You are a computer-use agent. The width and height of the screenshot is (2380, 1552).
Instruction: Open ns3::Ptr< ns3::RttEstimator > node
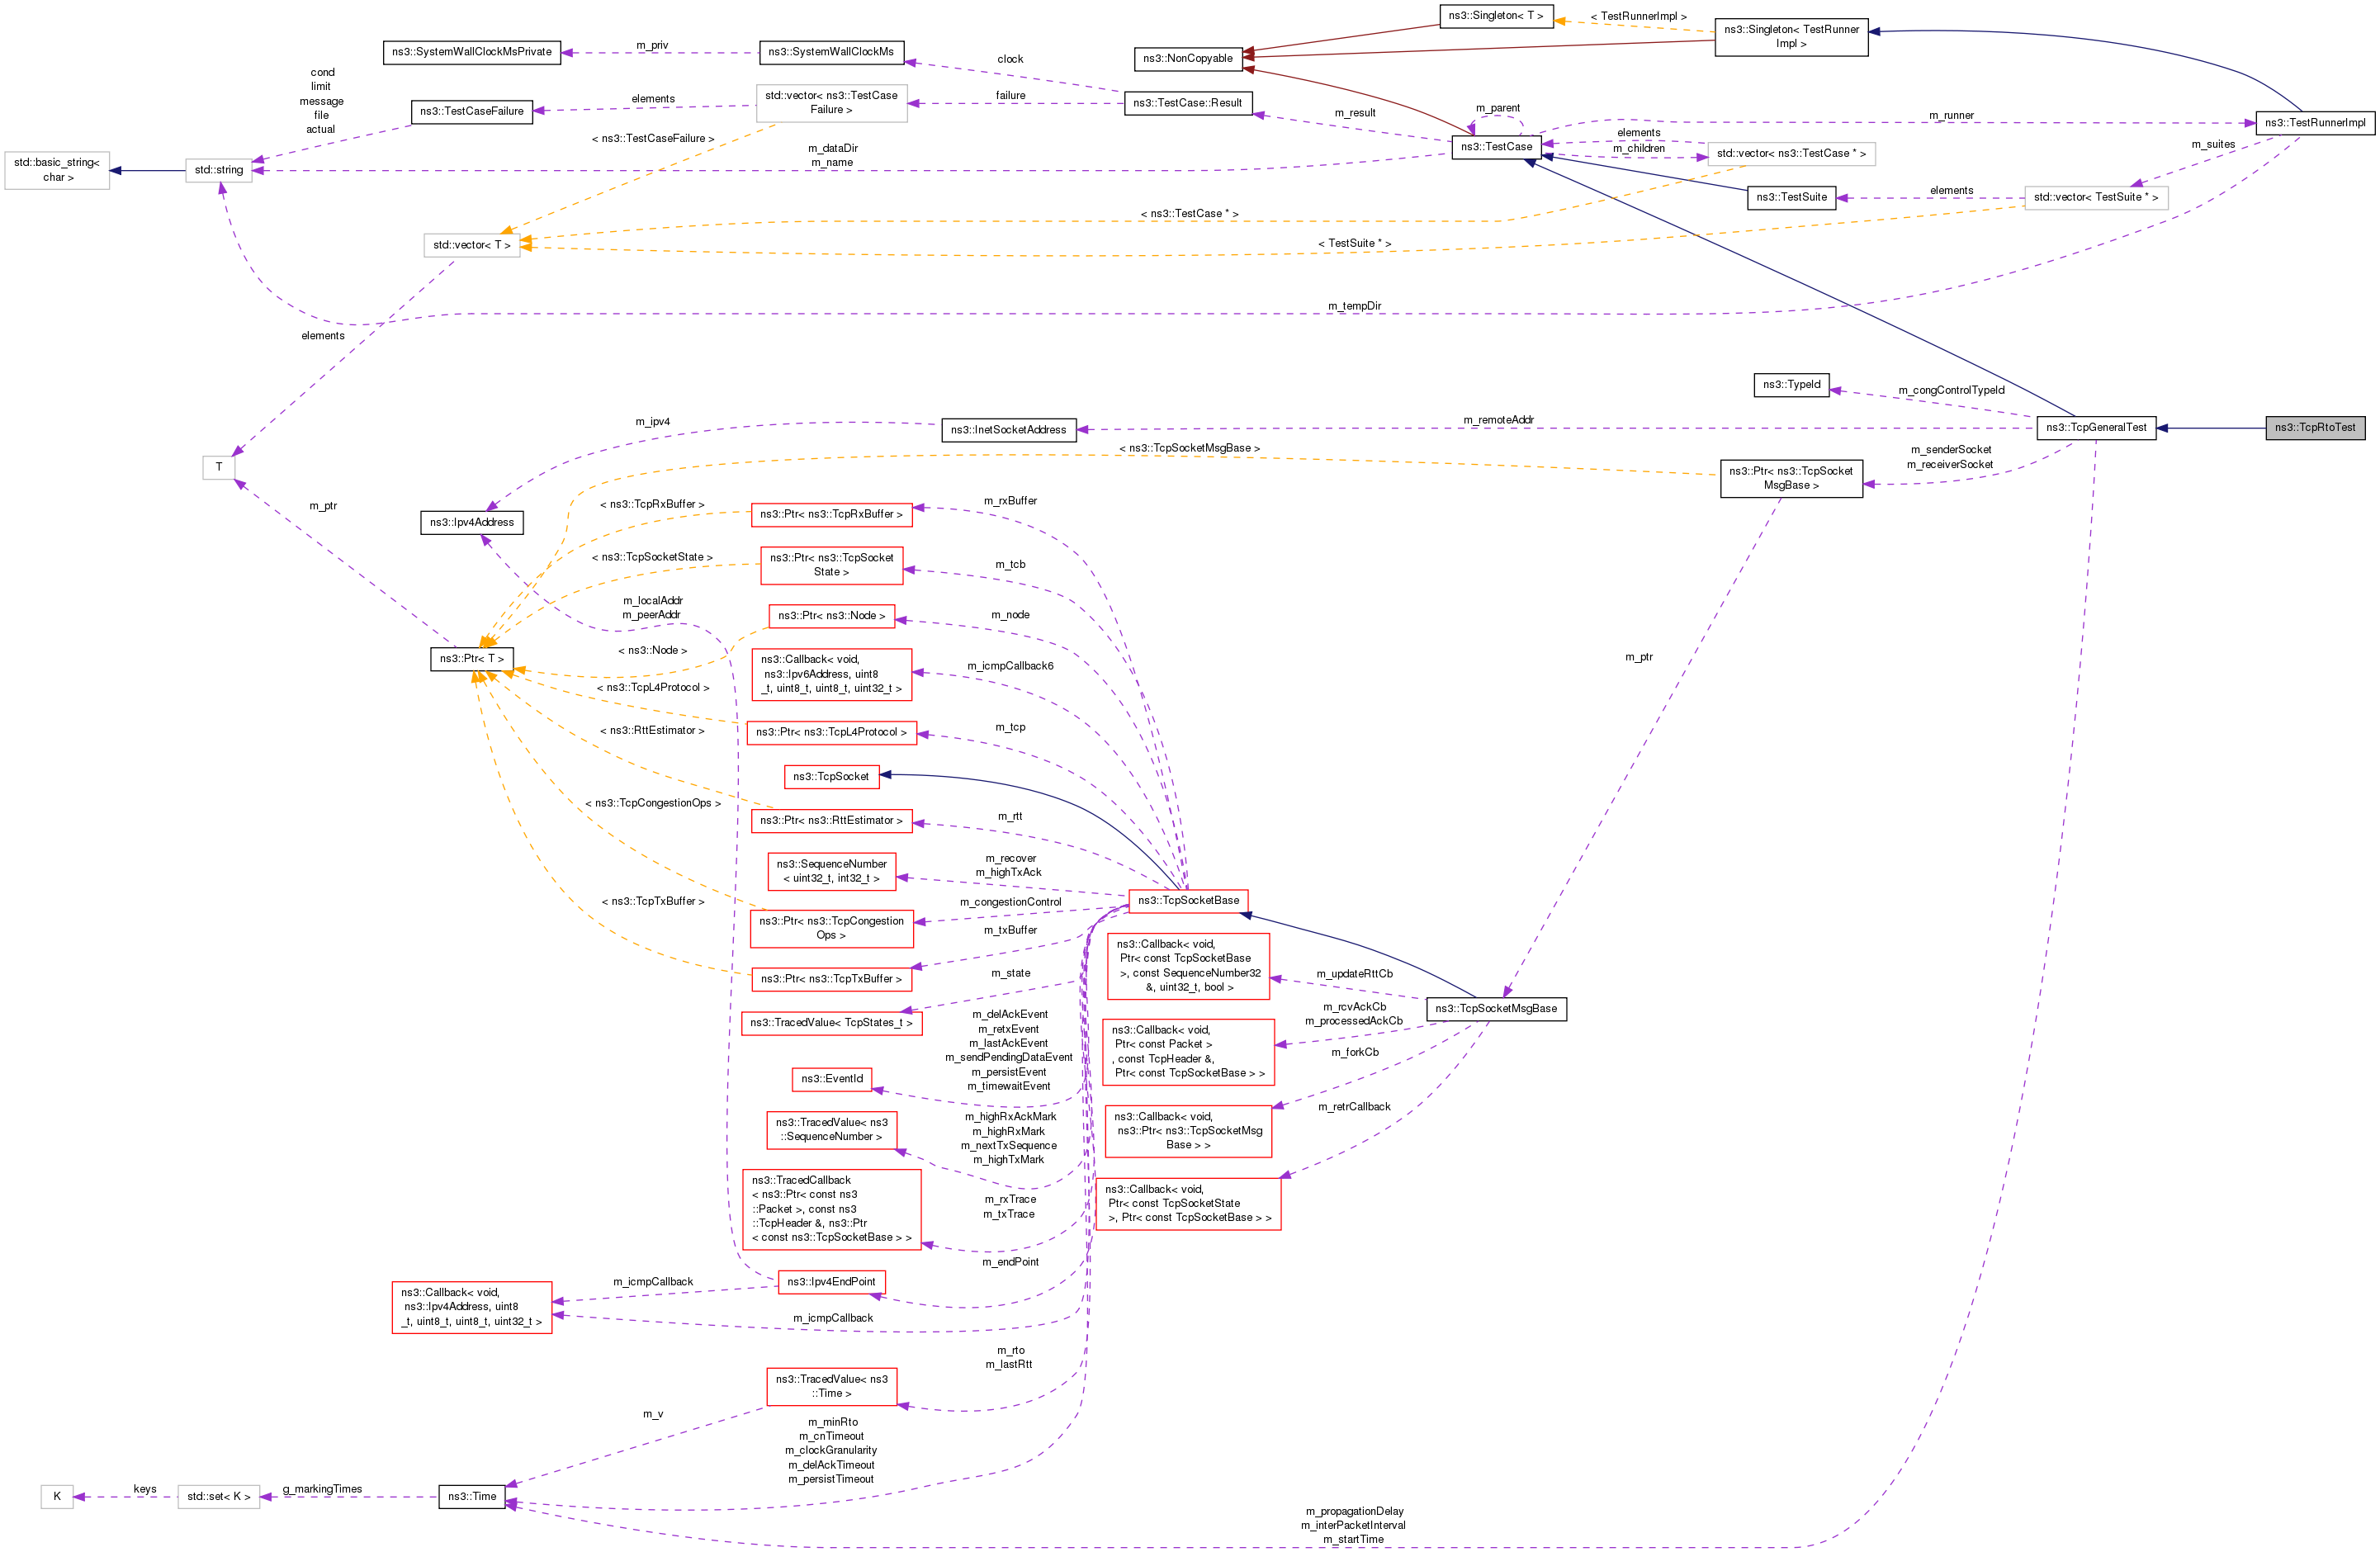coord(831,821)
